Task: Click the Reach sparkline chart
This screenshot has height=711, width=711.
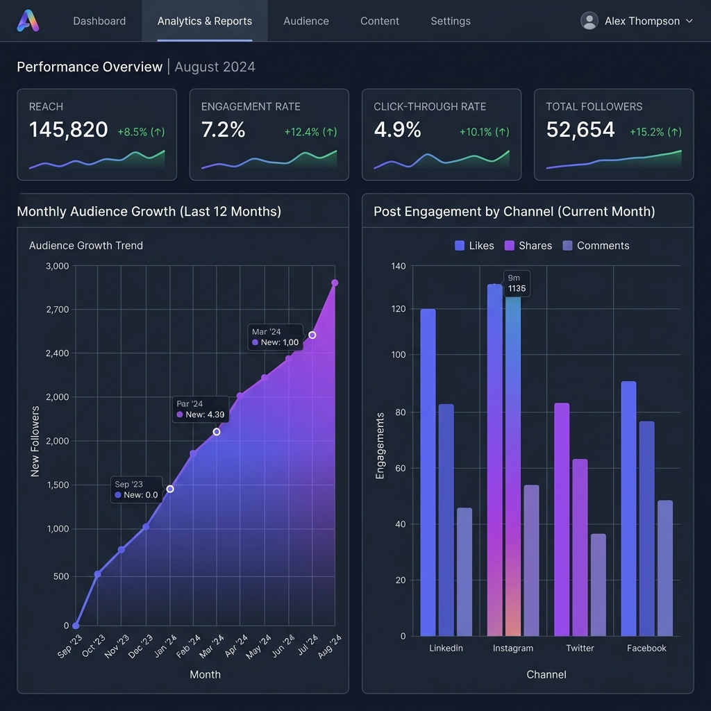Action: [x=97, y=160]
